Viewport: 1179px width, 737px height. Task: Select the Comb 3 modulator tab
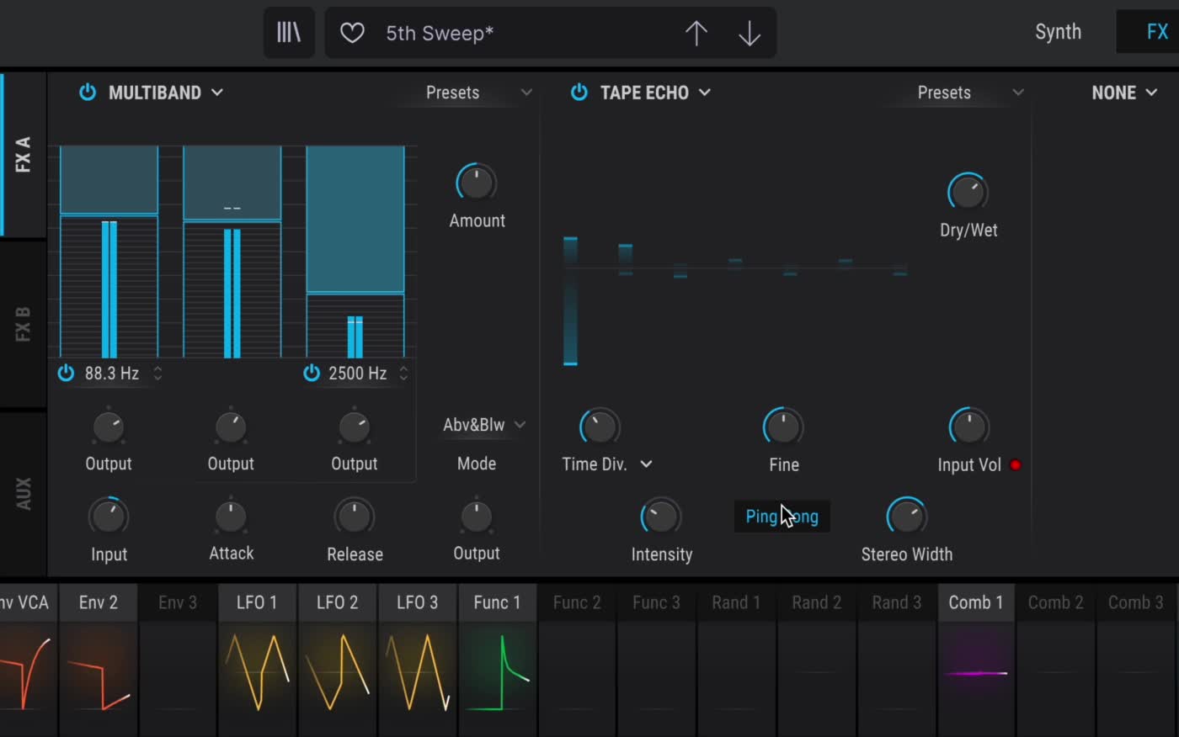[x=1136, y=602]
